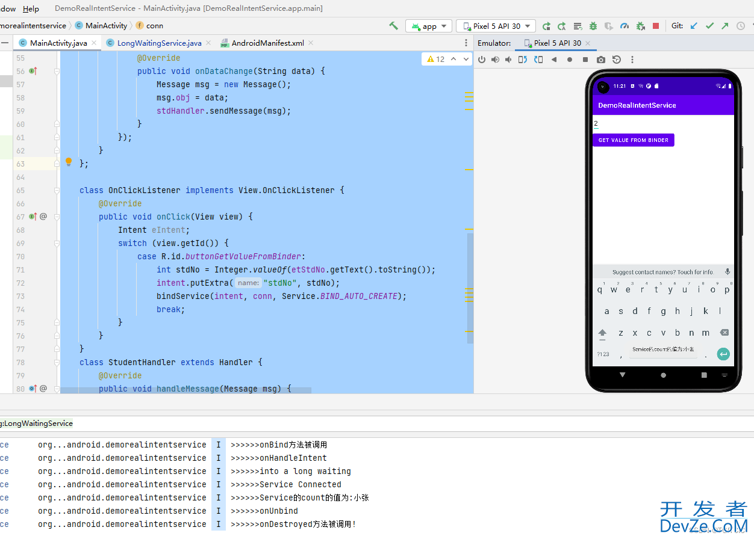Take an emulator screenshot with camera icon
The height and width of the screenshot is (539, 754).
[601, 60]
